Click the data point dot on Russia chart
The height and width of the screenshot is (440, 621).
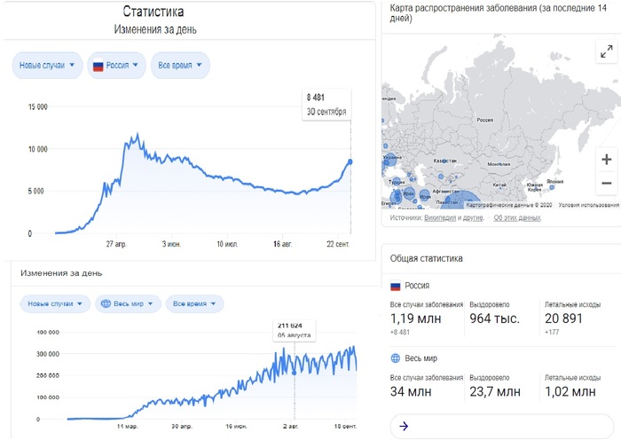point(350,161)
